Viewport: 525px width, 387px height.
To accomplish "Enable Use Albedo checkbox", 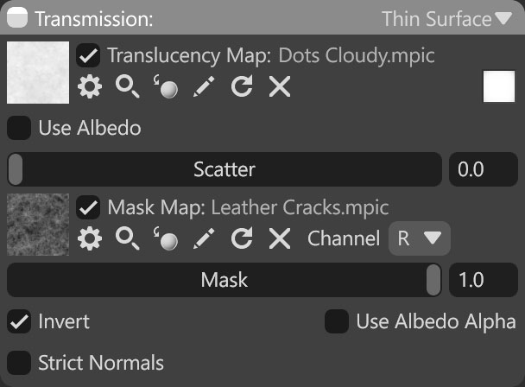I will (19, 128).
